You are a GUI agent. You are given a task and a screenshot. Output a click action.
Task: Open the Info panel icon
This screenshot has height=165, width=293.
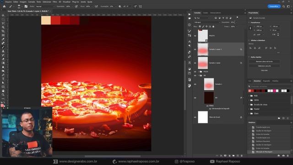click(190, 25)
